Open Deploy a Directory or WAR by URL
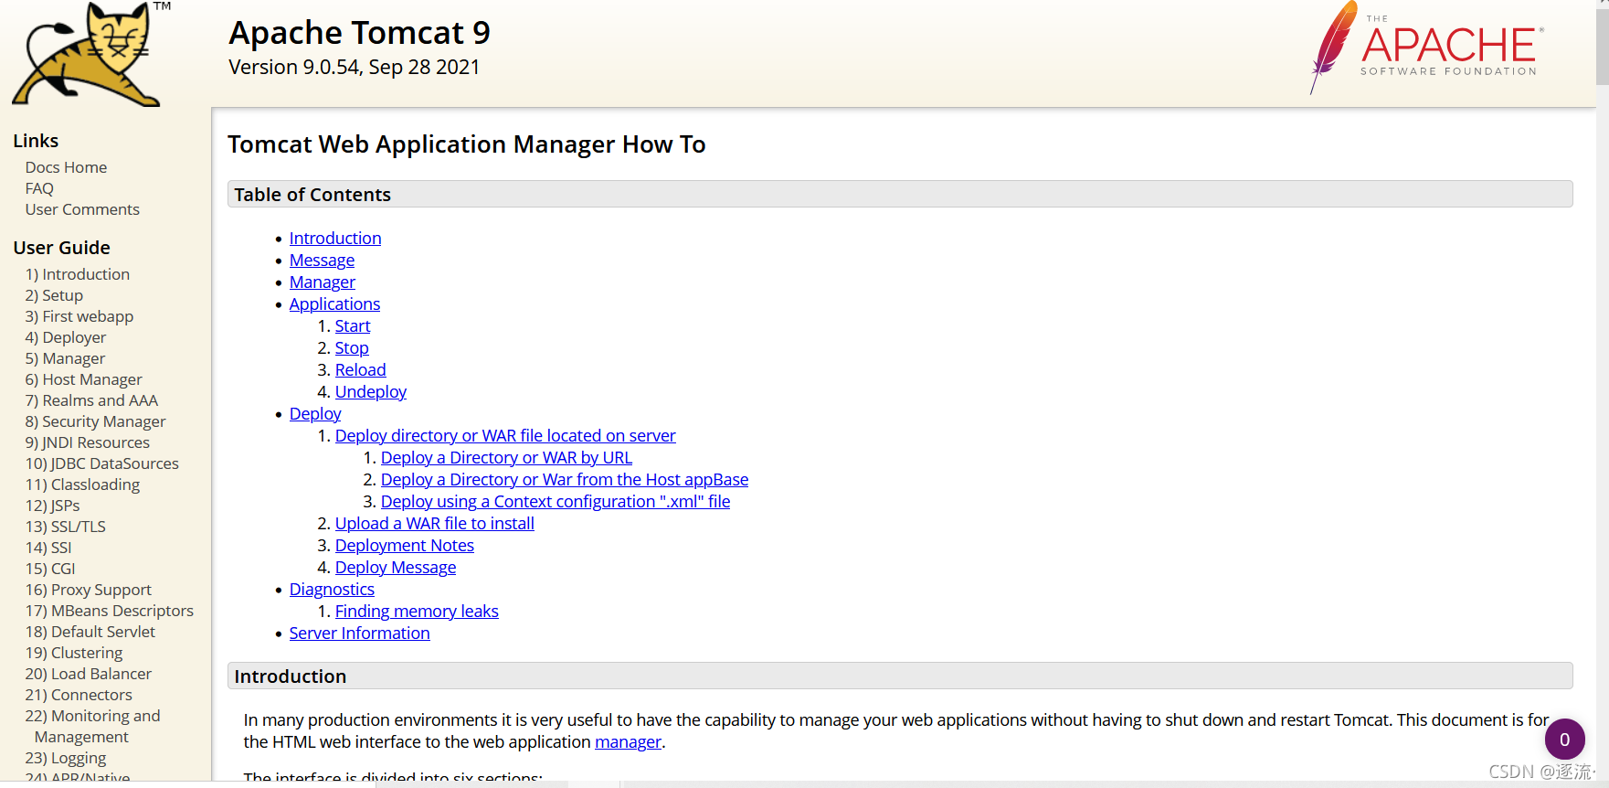The image size is (1609, 788). pos(506,458)
